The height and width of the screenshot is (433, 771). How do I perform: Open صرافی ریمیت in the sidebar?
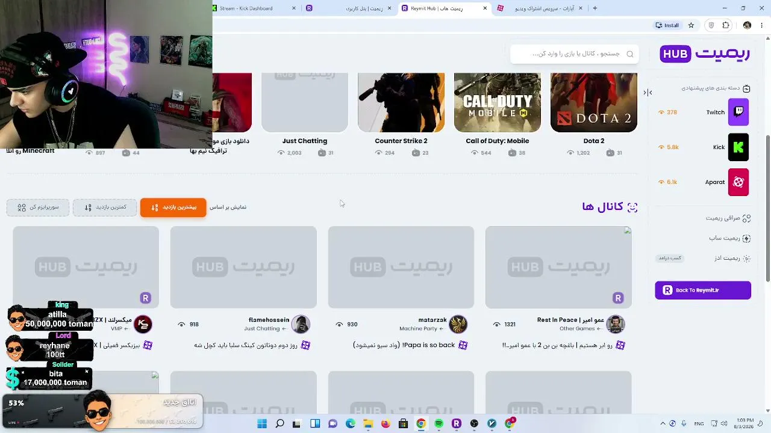click(728, 218)
